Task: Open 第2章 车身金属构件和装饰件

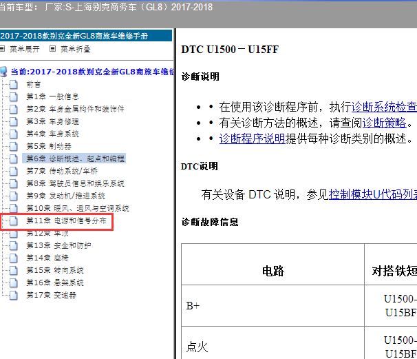Action: (x=75, y=109)
